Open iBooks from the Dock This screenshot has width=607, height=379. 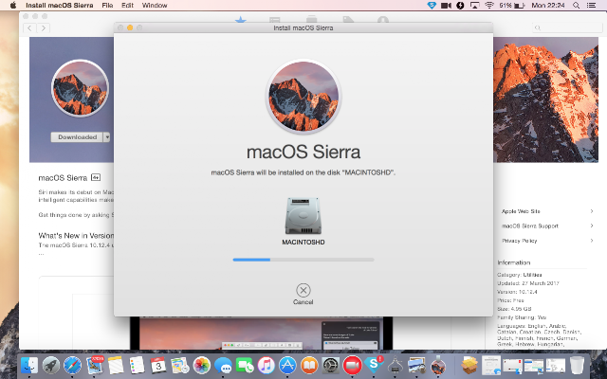point(309,365)
